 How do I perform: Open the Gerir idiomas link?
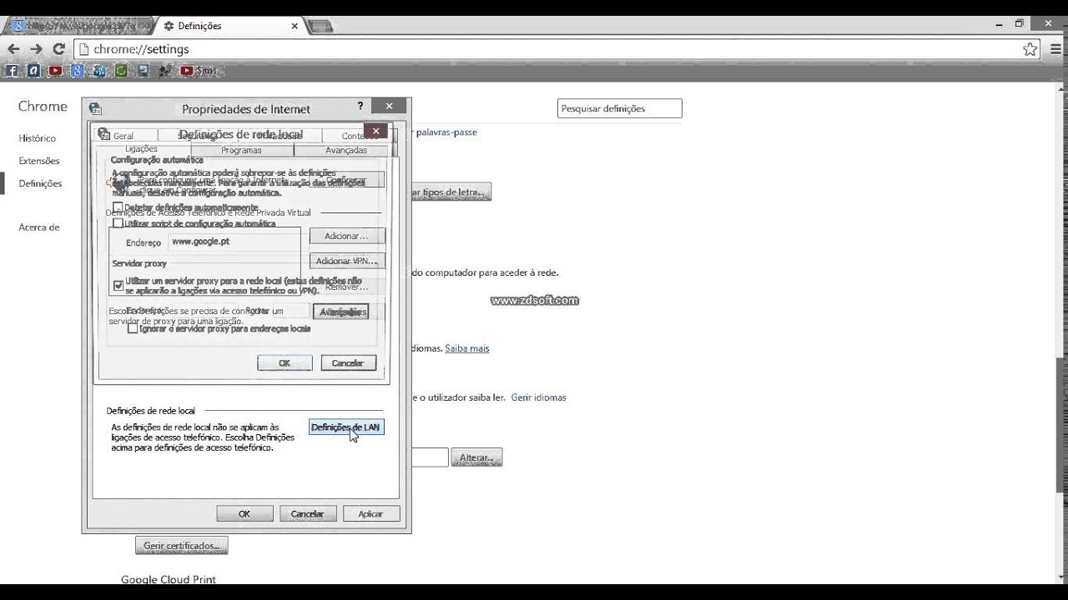coord(539,397)
